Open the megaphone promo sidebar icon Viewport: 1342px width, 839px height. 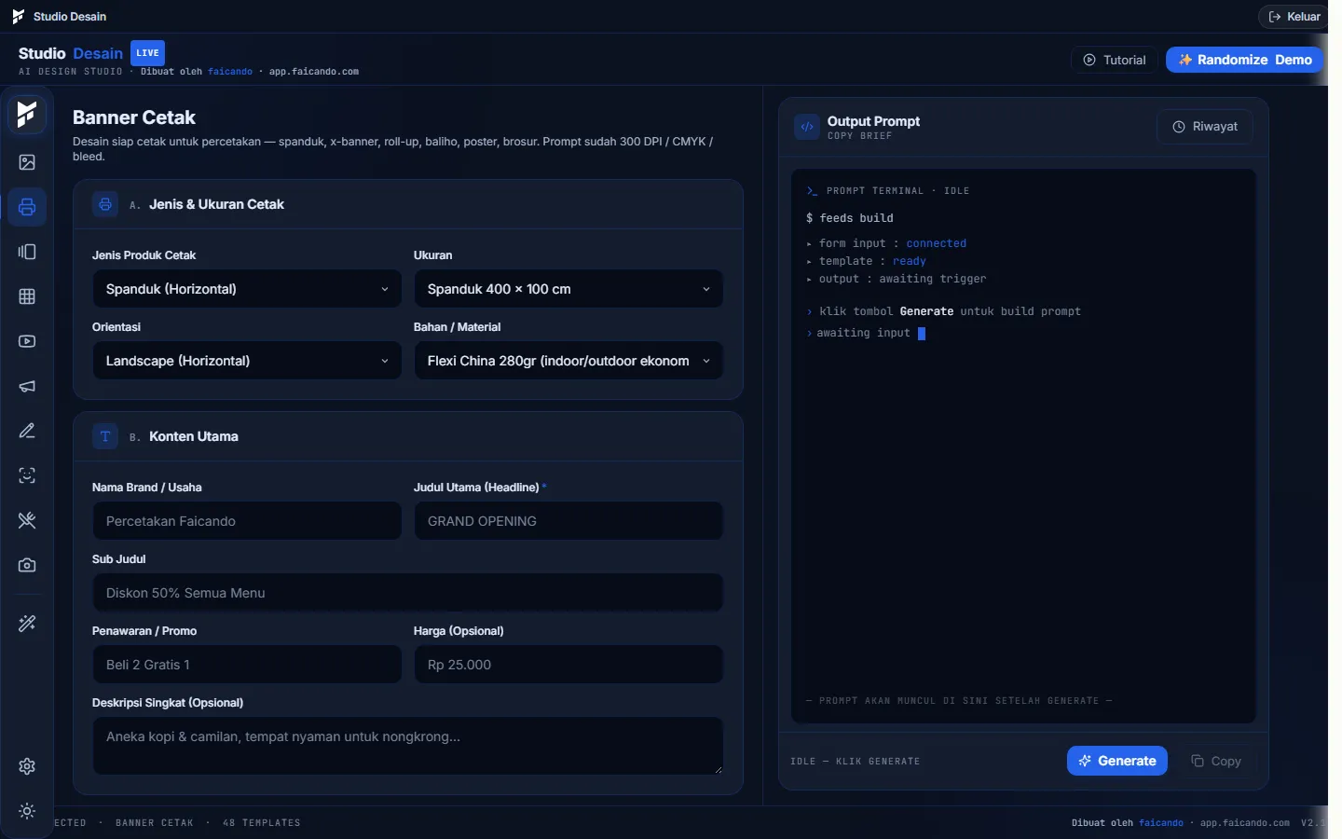pyautogui.click(x=27, y=386)
